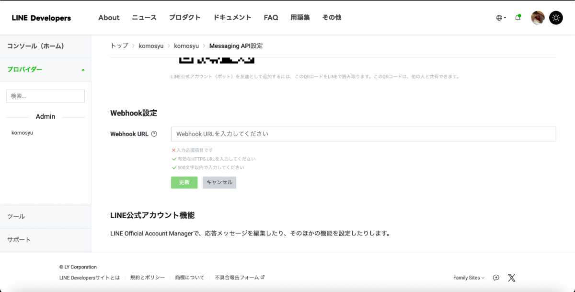Open 商標について footer link

point(190,278)
